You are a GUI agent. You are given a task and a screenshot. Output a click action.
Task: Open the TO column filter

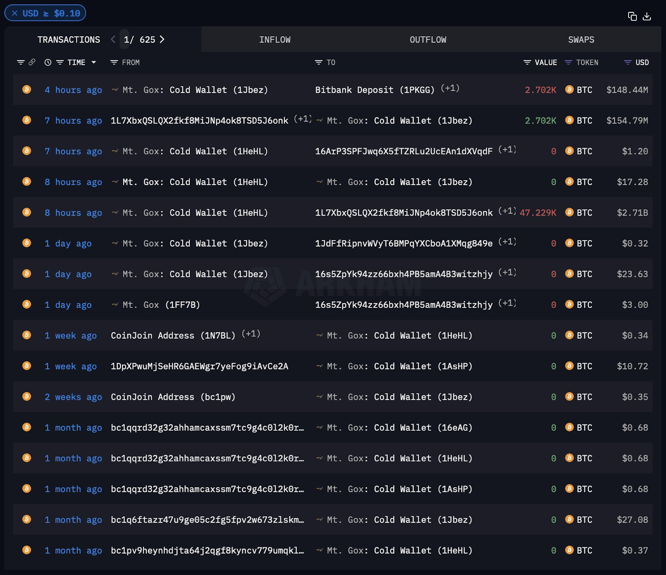pyautogui.click(x=318, y=62)
